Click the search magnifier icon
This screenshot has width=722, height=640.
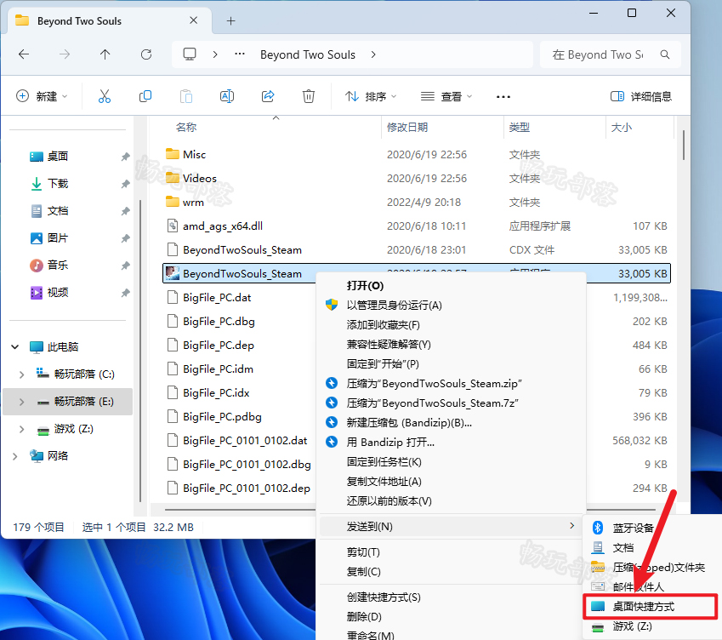pyautogui.click(x=664, y=54)
